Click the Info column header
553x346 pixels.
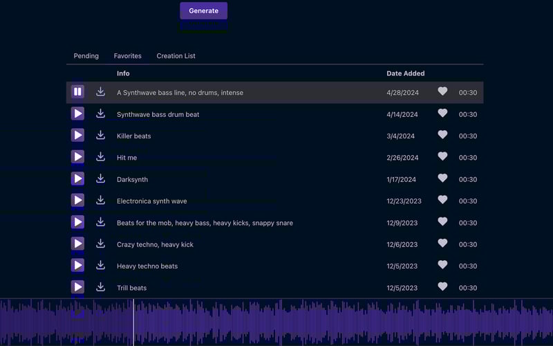point(123,73)
